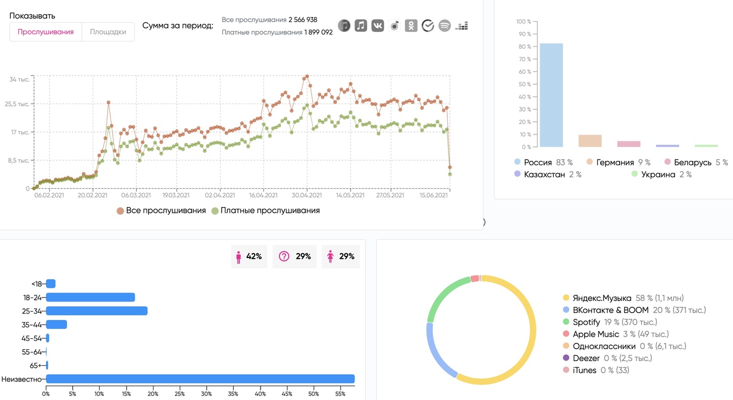733x400 pixels.
Task: Select the VK platform icon
Action: (x=377, y=26)
